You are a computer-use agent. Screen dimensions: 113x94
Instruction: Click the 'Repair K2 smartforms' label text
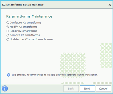pyautogui.click(x=23, y=31)
